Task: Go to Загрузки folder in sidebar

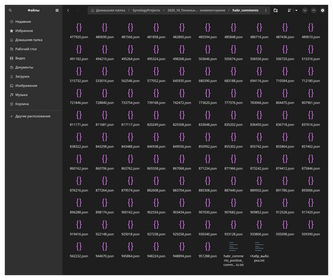Action: 22,76
